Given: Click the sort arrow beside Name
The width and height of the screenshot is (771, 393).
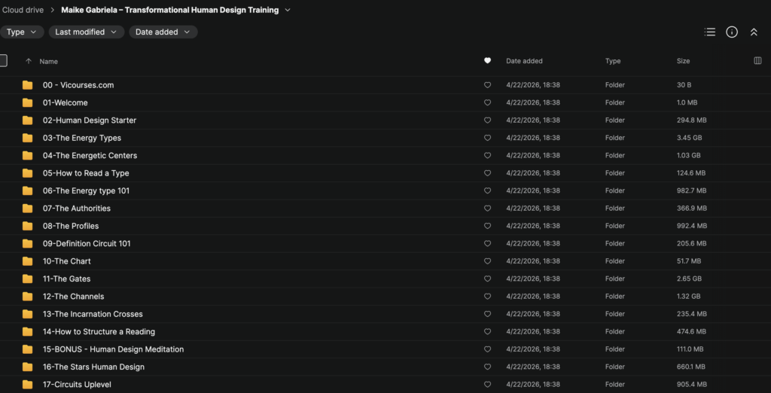Looking at the screenshot, I should click(x=29, y=61).
